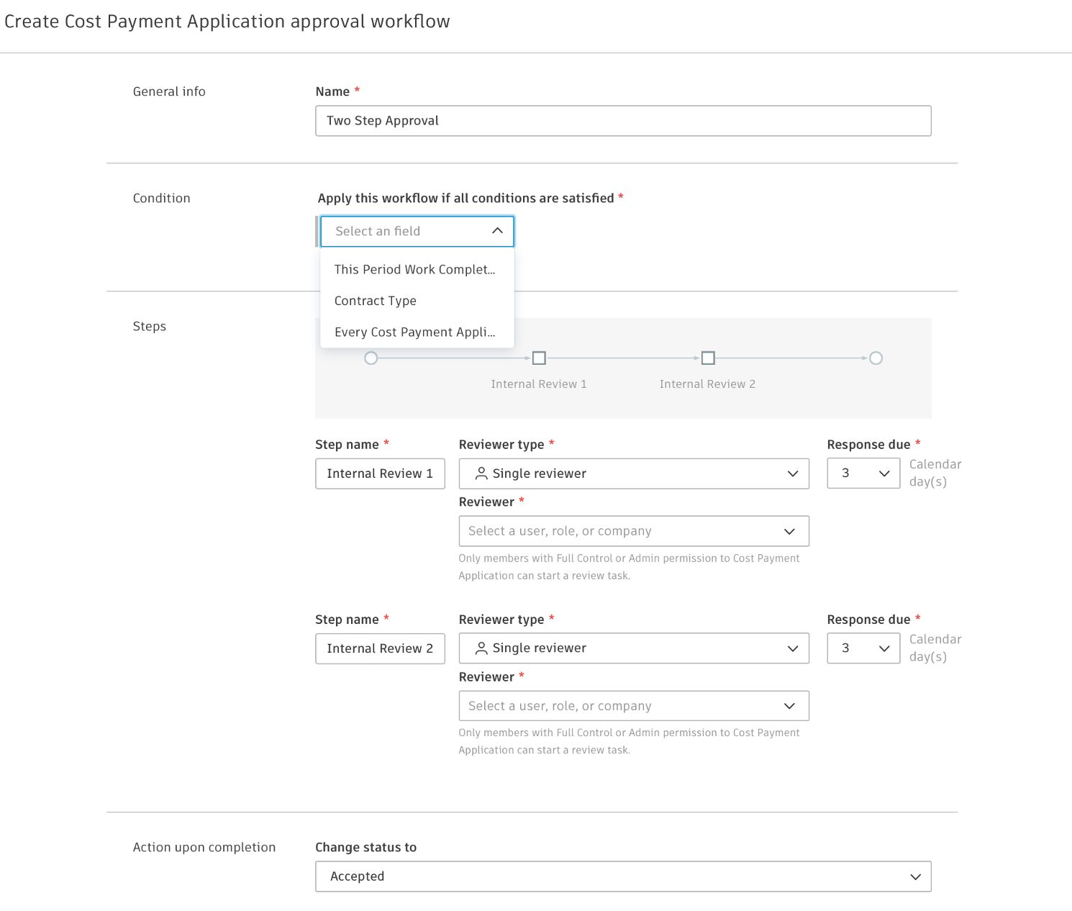Viewport: 1072px width, 911px height.
Task: Open Reviewer type dropdown for Internal Review 1
Action: [634, 473]
